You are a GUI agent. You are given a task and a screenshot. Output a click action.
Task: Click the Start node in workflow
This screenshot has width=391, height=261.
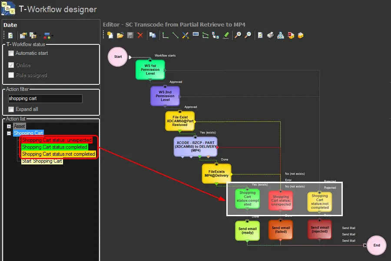[118, 57]
